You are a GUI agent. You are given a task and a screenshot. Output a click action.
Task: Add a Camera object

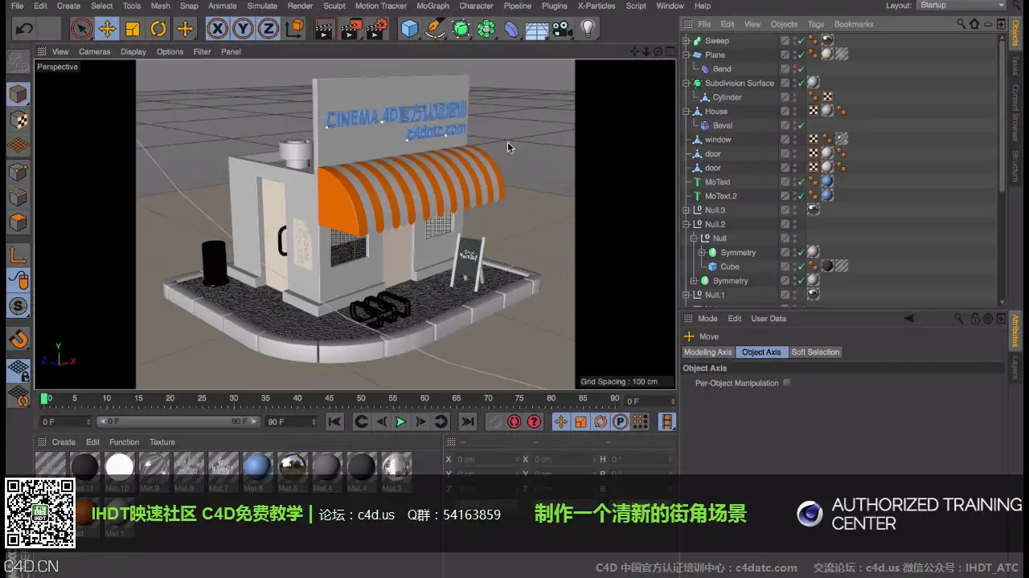pos(563,30)
